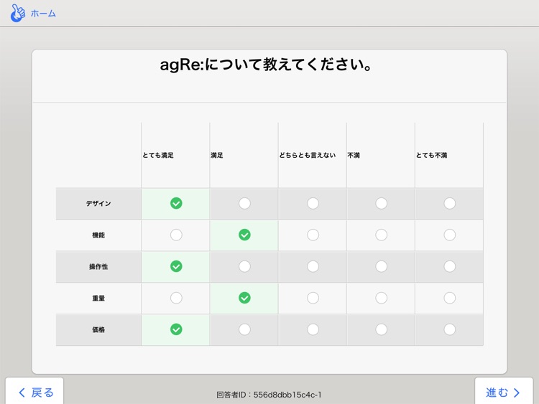
Task: Choose とても満足 for 機能 row
Action: pyautogui.click(x=176, y=235)
